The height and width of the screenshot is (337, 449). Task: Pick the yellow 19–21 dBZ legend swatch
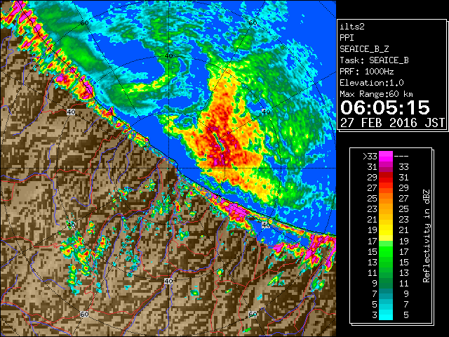(386, 230)
